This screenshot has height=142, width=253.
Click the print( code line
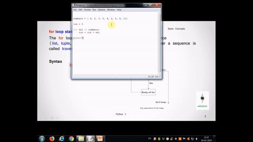pyautogui.click(x=78, y=38)
